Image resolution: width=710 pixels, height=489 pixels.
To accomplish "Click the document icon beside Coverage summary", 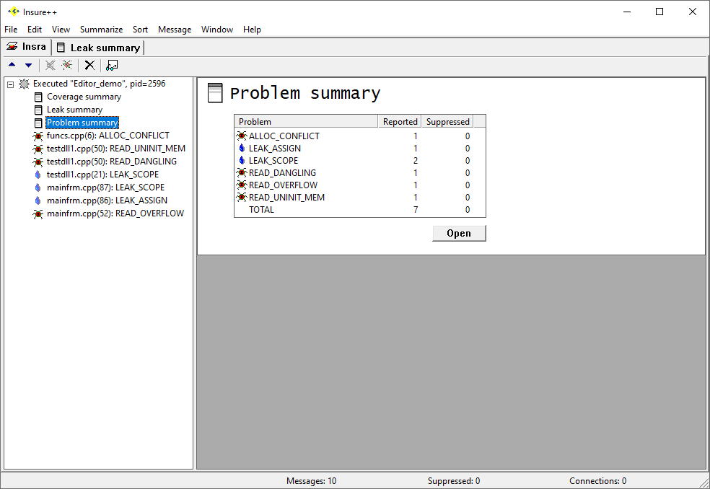I will tap(38, 97).
